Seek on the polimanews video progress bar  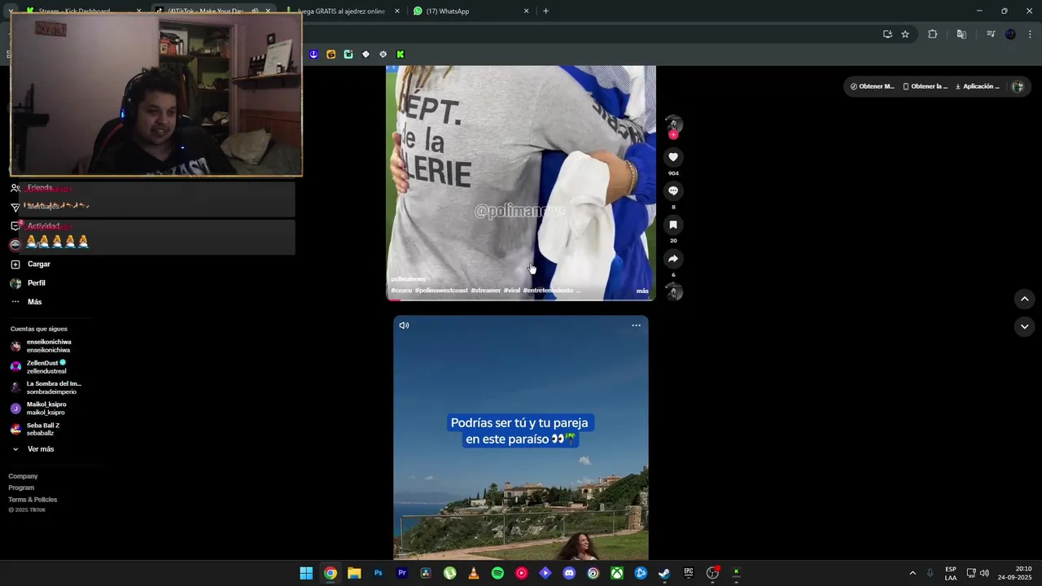point(521,300)
